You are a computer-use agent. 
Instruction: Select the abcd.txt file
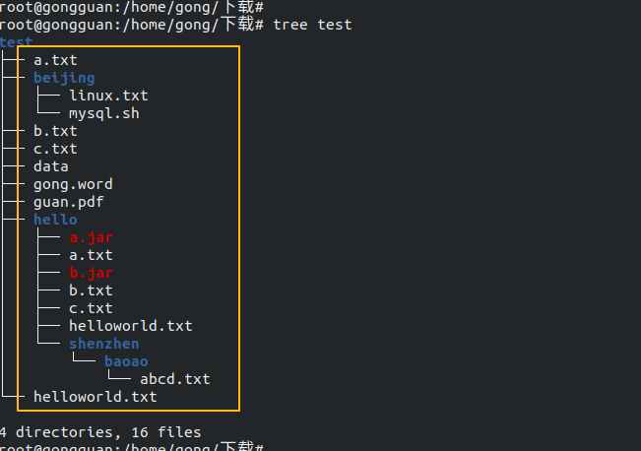pos(174,379)
